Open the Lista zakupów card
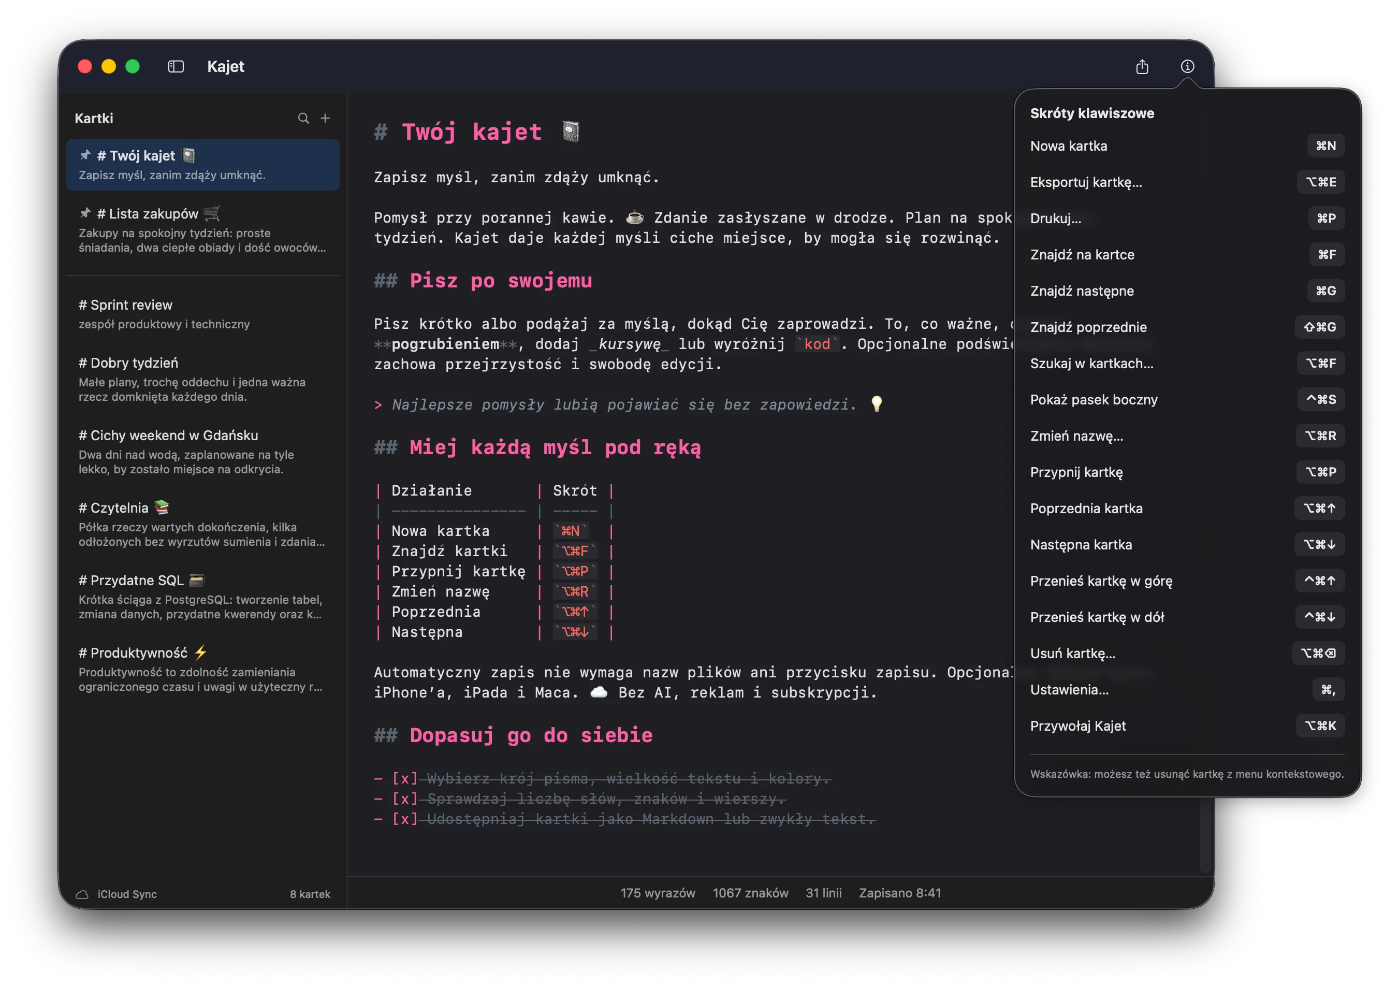This screenshot has width=1399, height=986. [203, 230]
